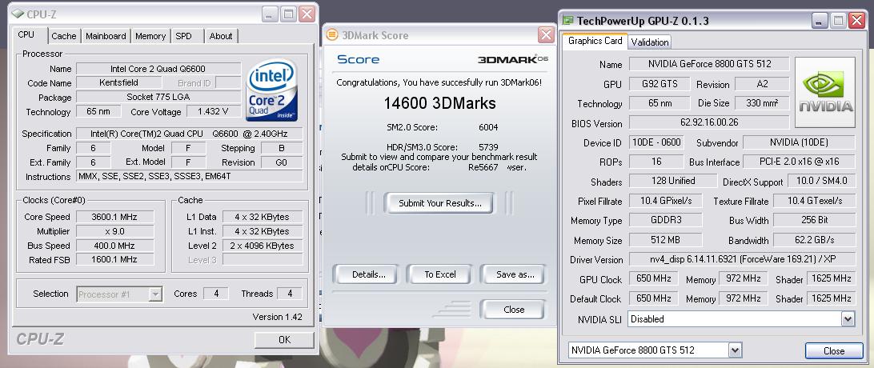This screenshot has height=368, width=874.
Task: Click the L1 Data value 4 x 32 KBytes
Action: [263, 217]
